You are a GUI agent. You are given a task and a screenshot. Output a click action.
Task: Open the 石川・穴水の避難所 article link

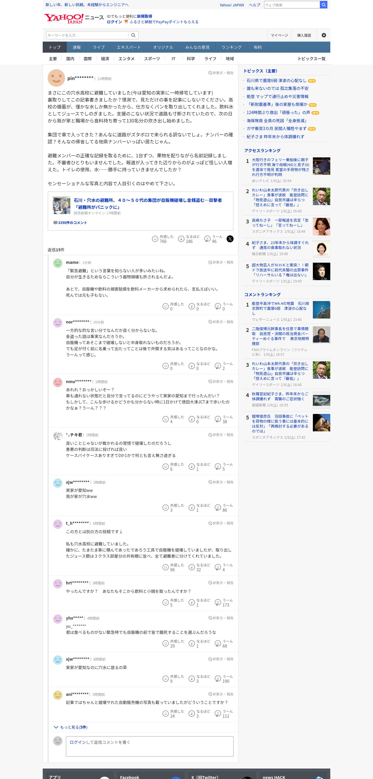pos(148,204)
